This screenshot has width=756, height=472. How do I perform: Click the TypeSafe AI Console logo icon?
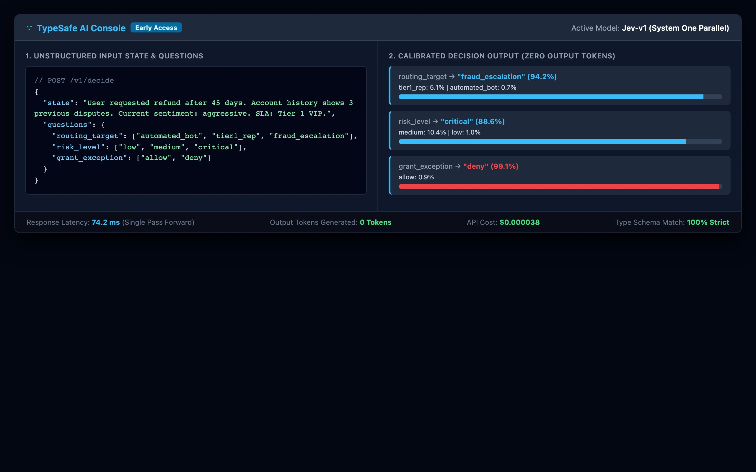(x=29, y=28)
